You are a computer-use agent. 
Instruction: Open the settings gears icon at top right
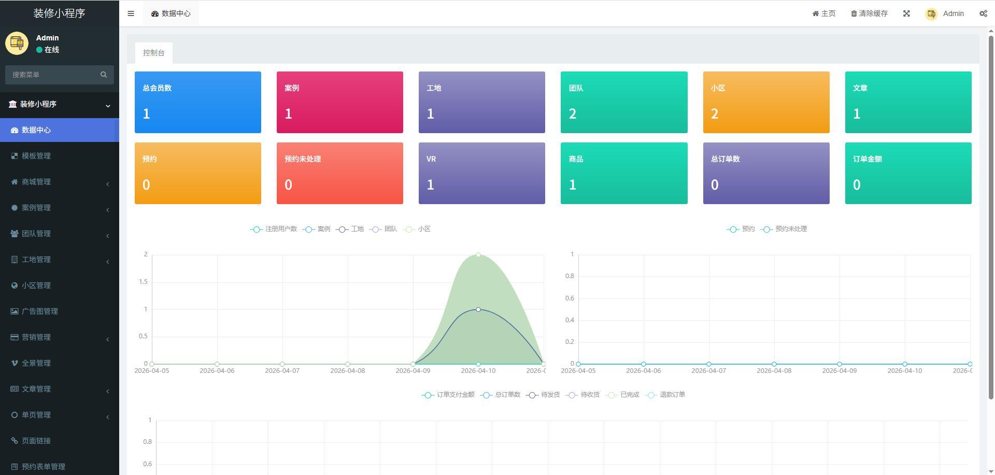point(983,13)
